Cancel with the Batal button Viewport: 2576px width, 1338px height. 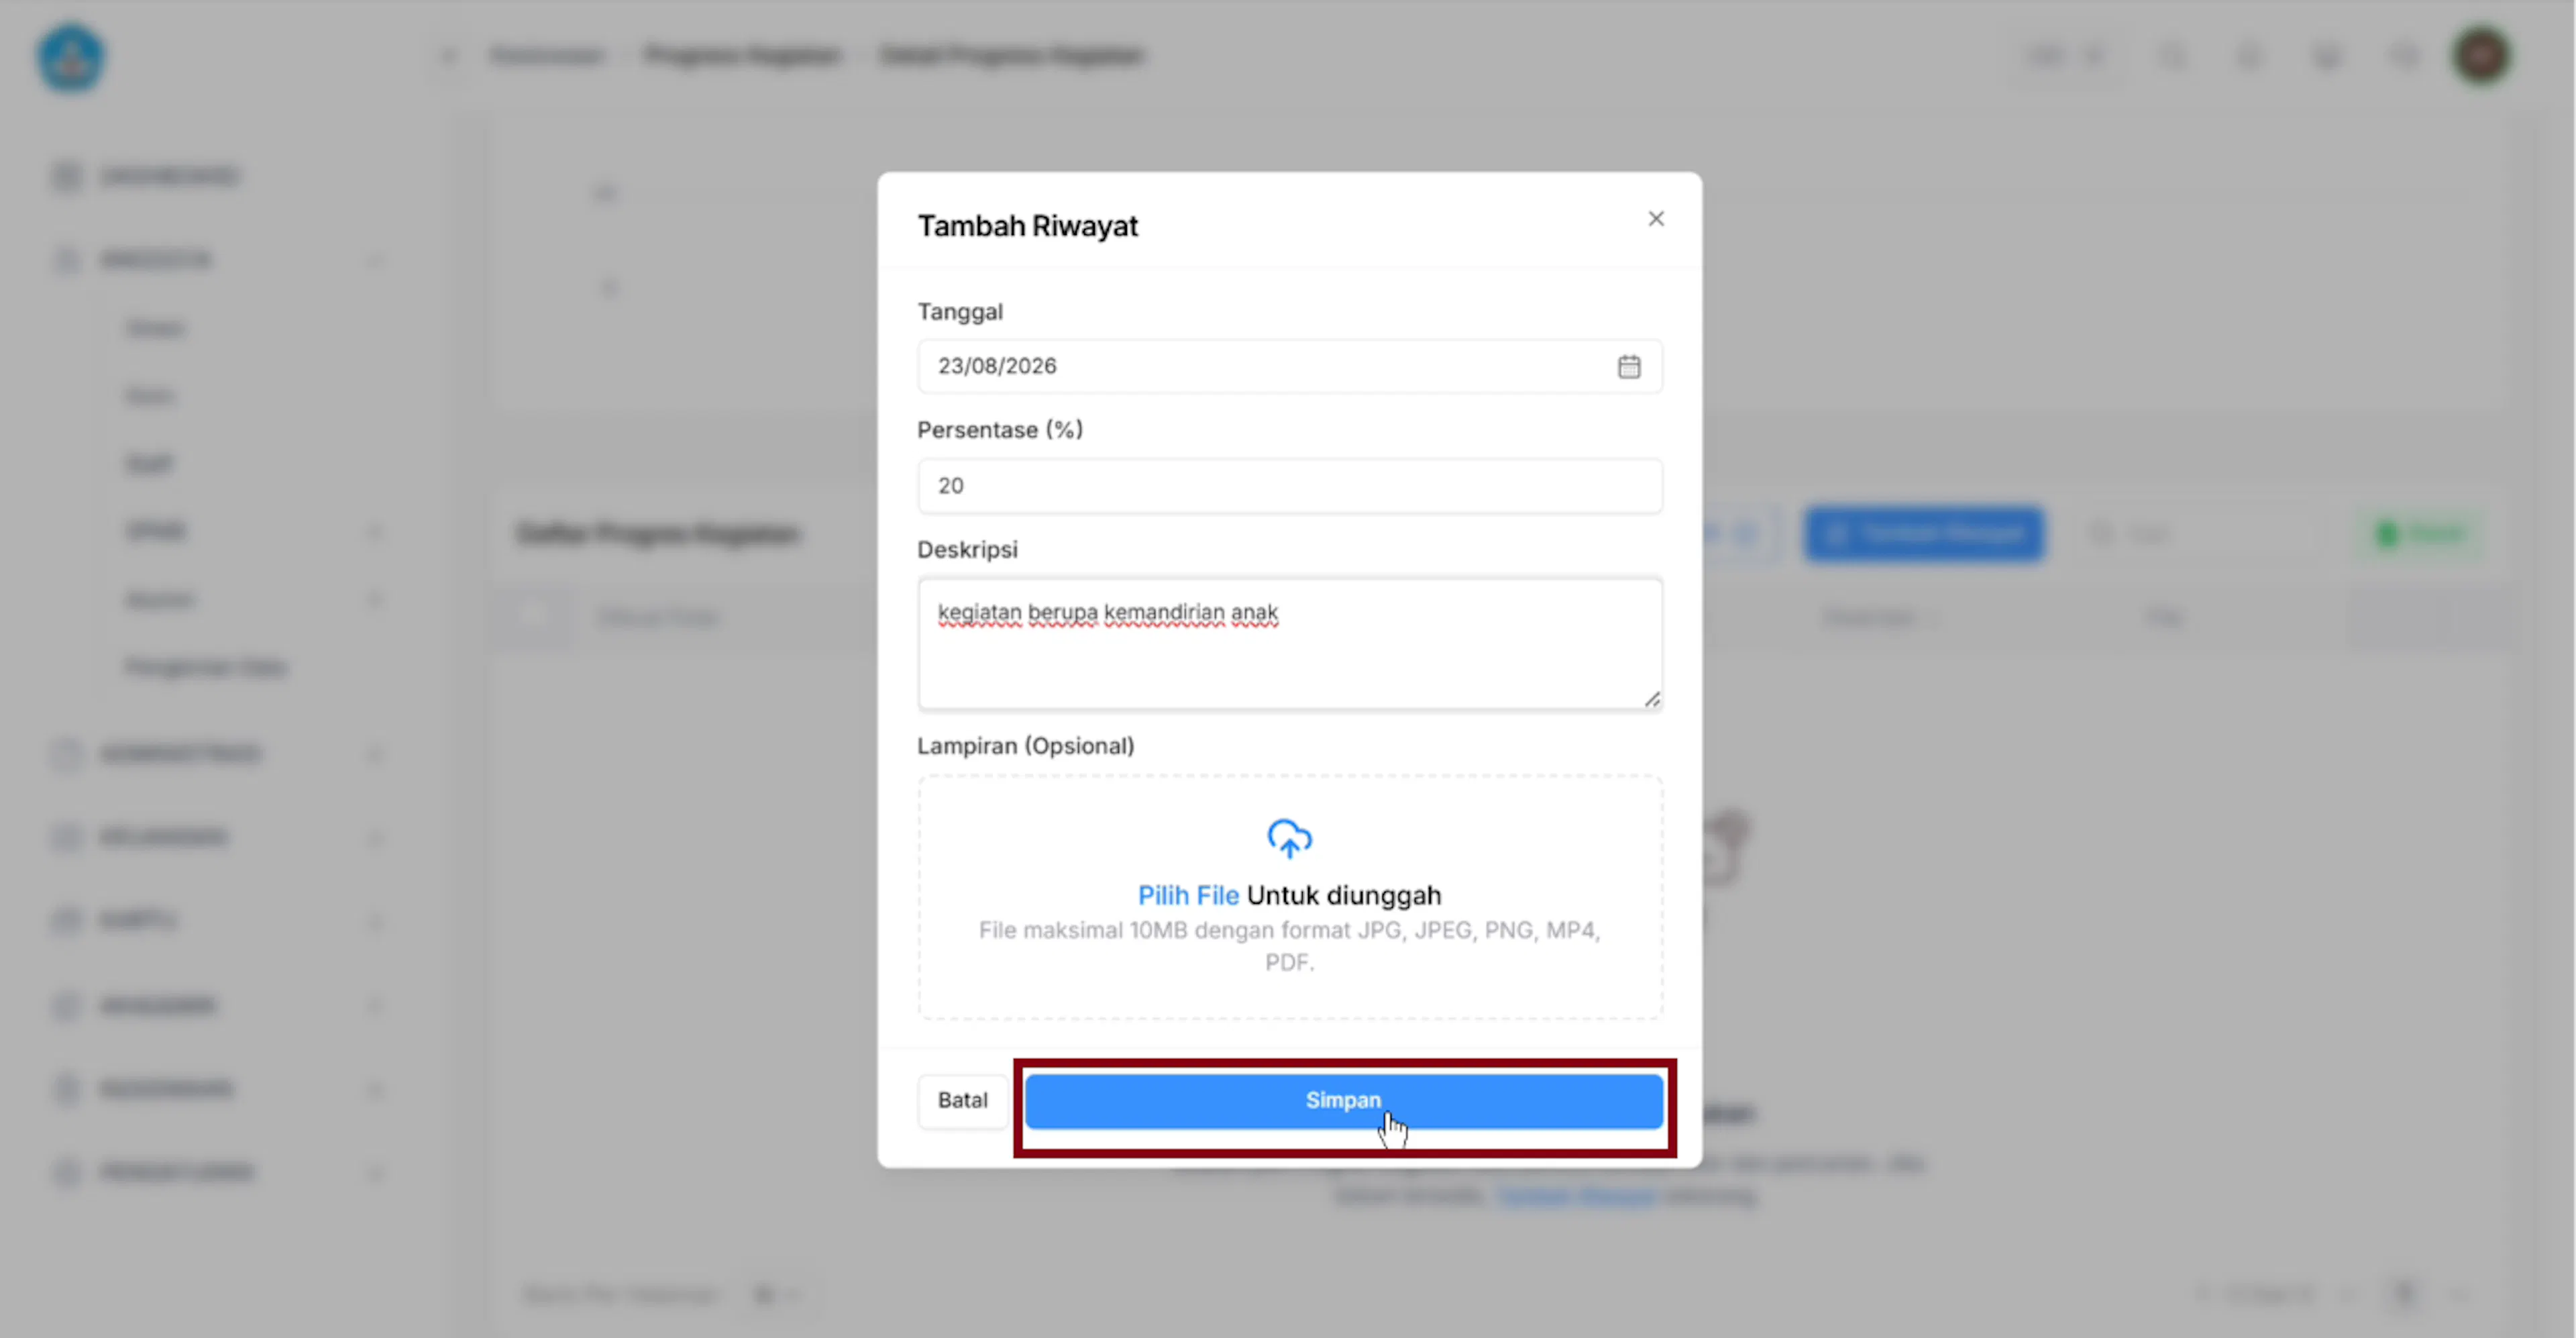click(962, 1101)
